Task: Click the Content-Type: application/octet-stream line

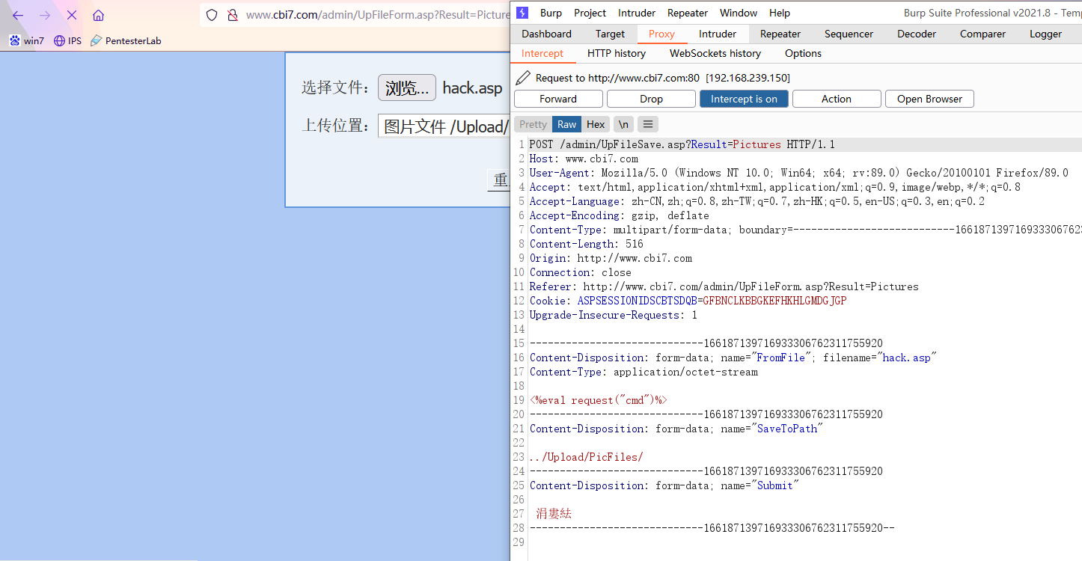Action: pyautogui.click(x=644, y=372)
